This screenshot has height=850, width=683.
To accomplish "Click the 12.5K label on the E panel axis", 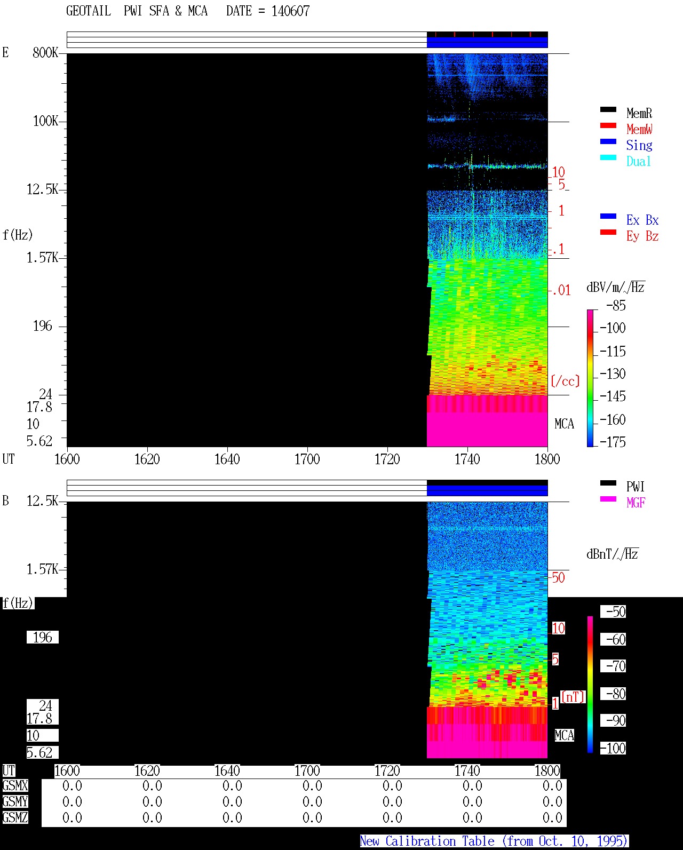I will [43, 189].
